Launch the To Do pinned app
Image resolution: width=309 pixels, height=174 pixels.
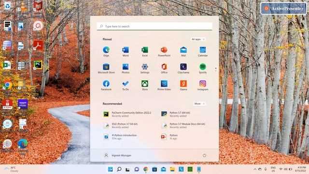tap(126, 86)
